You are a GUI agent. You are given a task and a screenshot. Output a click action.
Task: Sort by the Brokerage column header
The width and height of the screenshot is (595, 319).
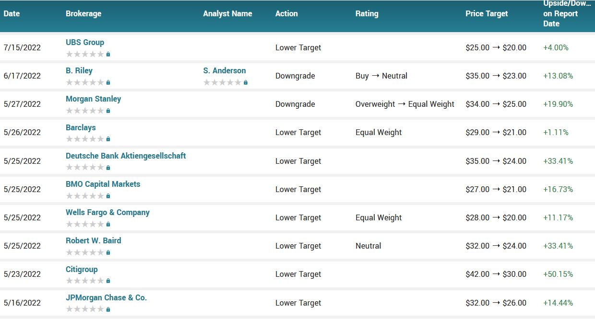pos(83,13)
